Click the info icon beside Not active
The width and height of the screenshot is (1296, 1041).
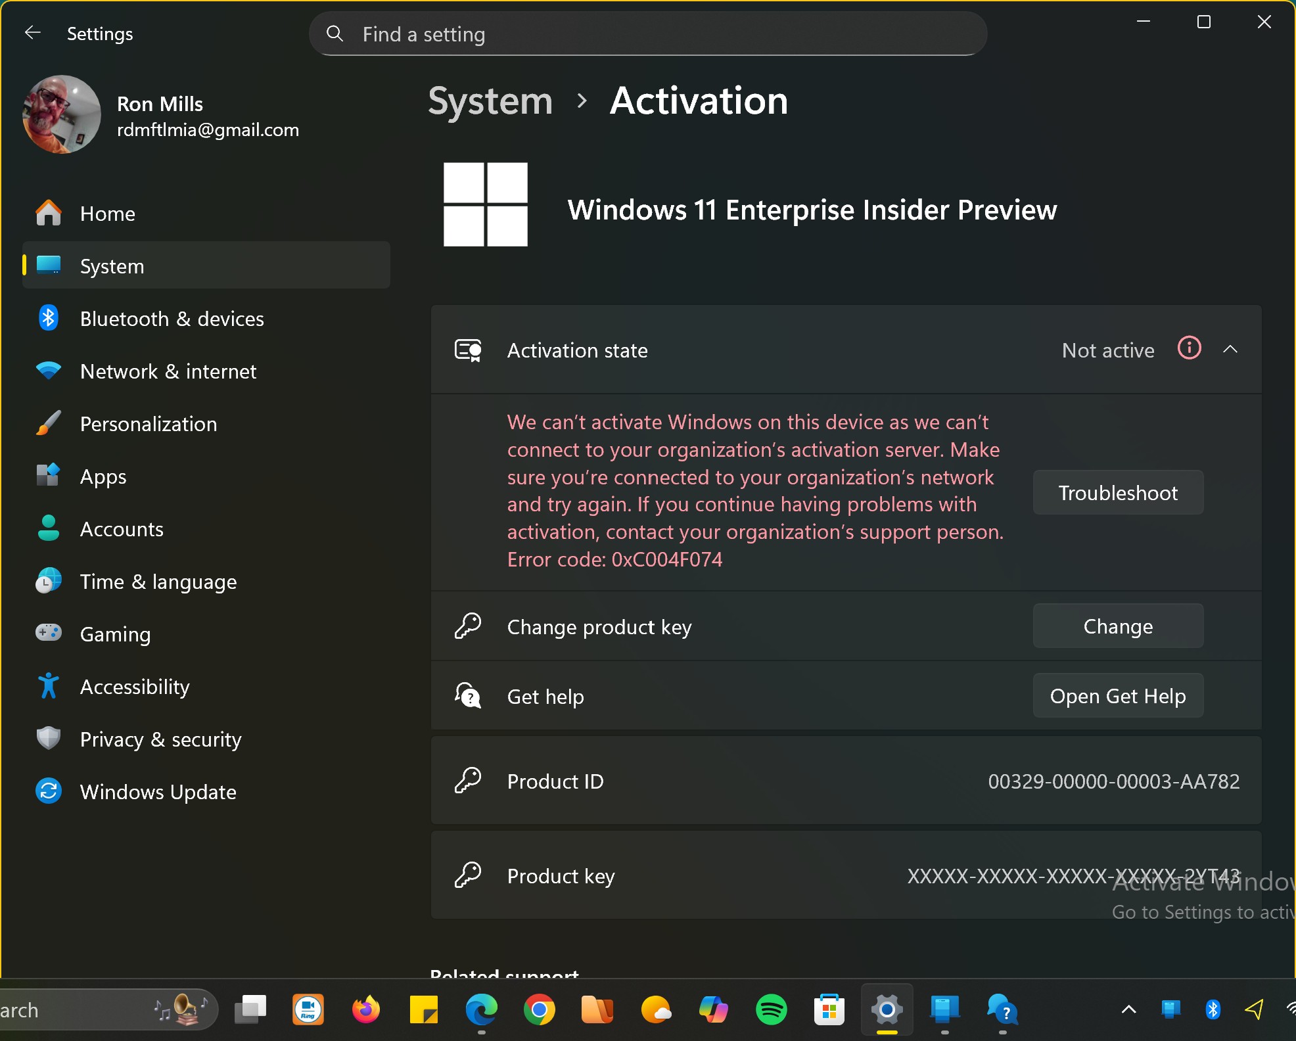coord(1188,349)
